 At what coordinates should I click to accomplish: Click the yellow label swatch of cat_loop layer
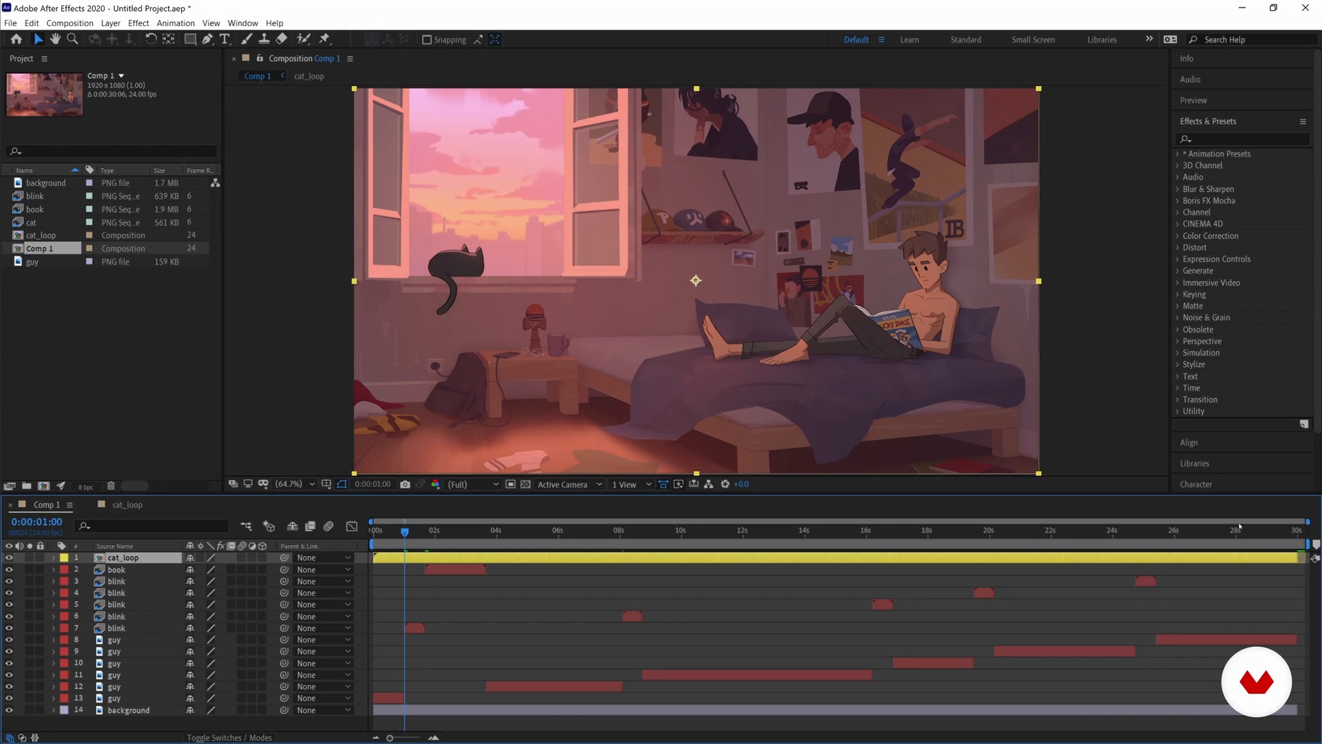(64, 558)
